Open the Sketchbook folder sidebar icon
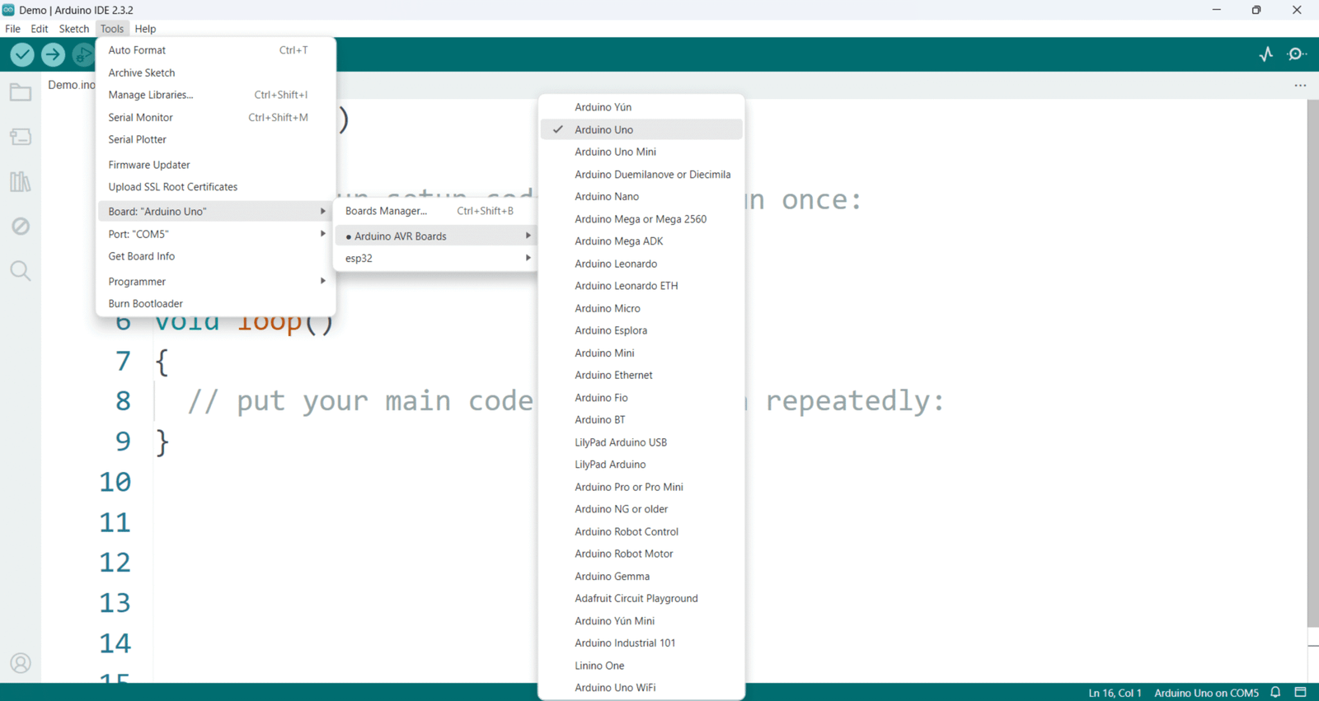 21,92
